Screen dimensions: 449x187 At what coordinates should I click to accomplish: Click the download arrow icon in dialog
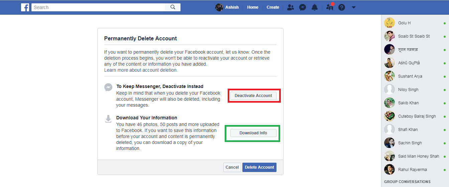108,119
